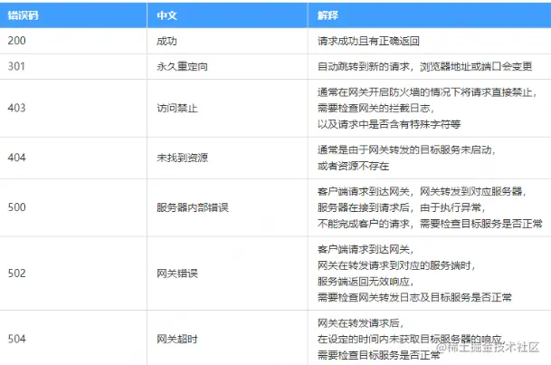The image size is (551, 365).
Task: Click the 解释 column header
Action: 430,15
